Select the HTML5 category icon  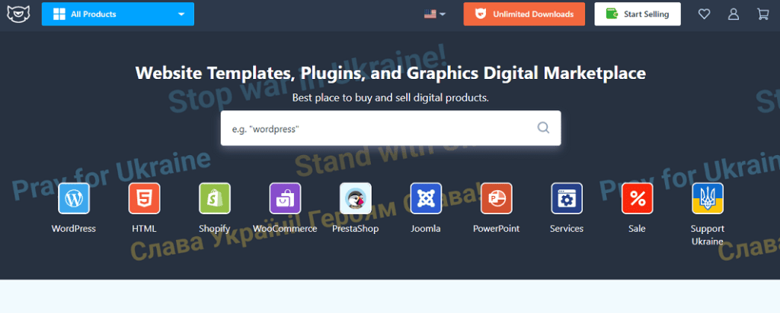(144, 198)
